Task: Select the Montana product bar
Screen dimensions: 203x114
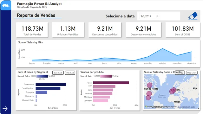Action: 101,97
